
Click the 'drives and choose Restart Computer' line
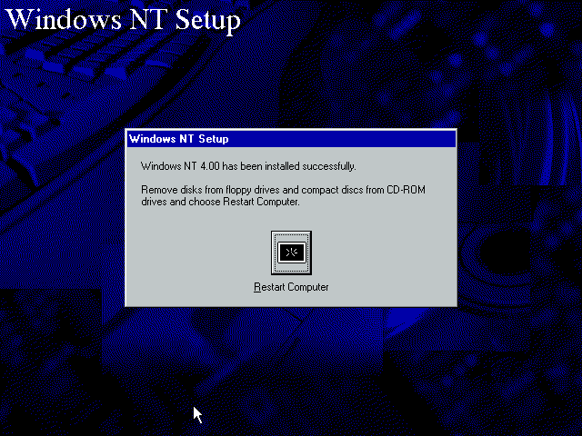220,202
